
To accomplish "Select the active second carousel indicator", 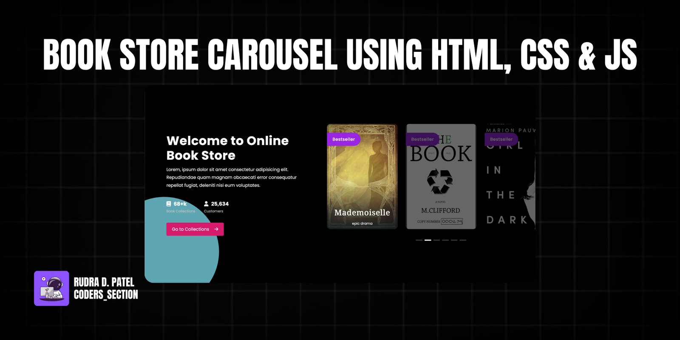I will (428, 240).
